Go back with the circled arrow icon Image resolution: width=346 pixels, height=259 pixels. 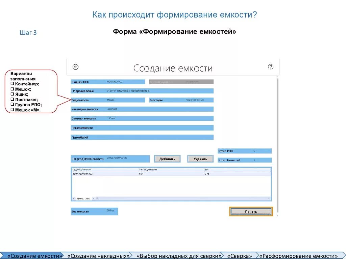pos(75,67)
